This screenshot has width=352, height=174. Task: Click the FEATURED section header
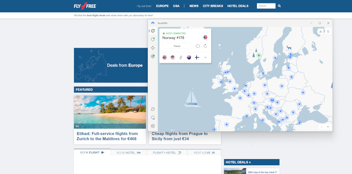tap(84, 89)
